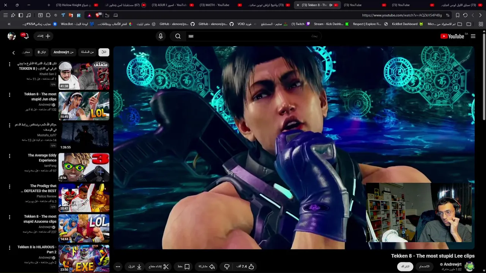Open options menu for the Jun clips video

pyautogui.click(x=9, y=95)
